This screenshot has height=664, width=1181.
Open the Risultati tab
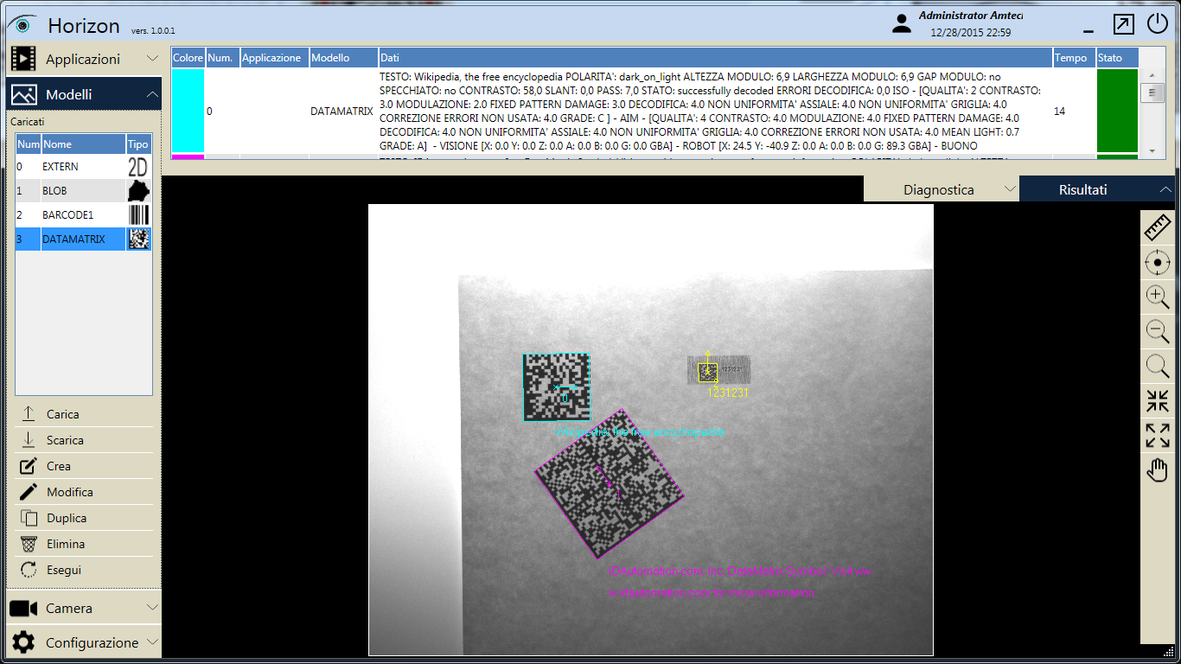[x=1097, y=189]
